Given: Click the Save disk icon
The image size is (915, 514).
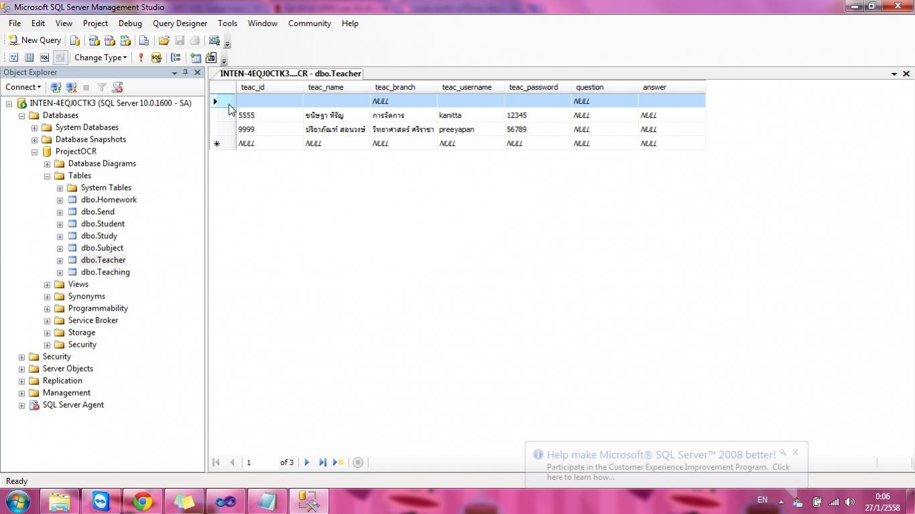Looking at the screenshot, I should pos(180,40).
